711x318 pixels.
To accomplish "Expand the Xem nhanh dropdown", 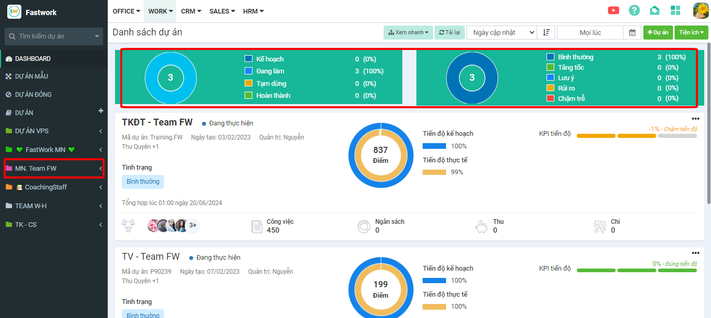I will 408,32.
